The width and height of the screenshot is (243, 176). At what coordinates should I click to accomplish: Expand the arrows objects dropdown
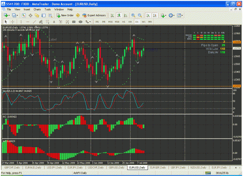tap(88, 22)
